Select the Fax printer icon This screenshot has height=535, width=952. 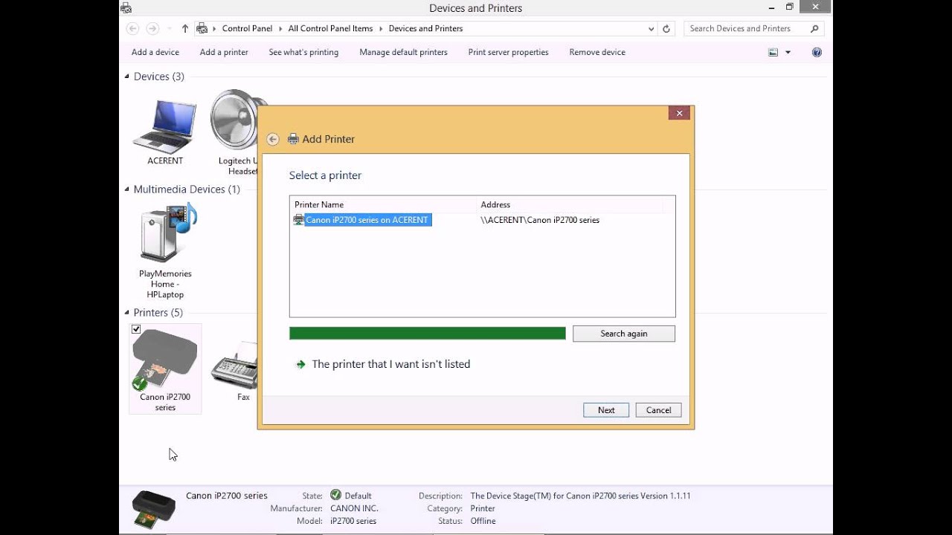[x=235, y=364]
